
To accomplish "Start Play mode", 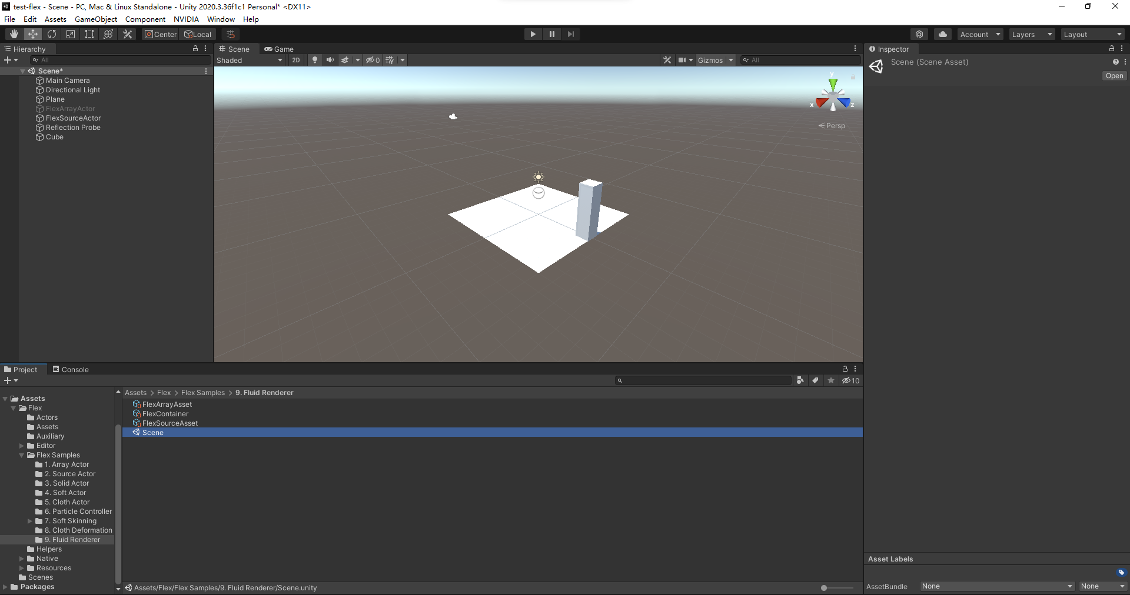I will coord(533,34).
